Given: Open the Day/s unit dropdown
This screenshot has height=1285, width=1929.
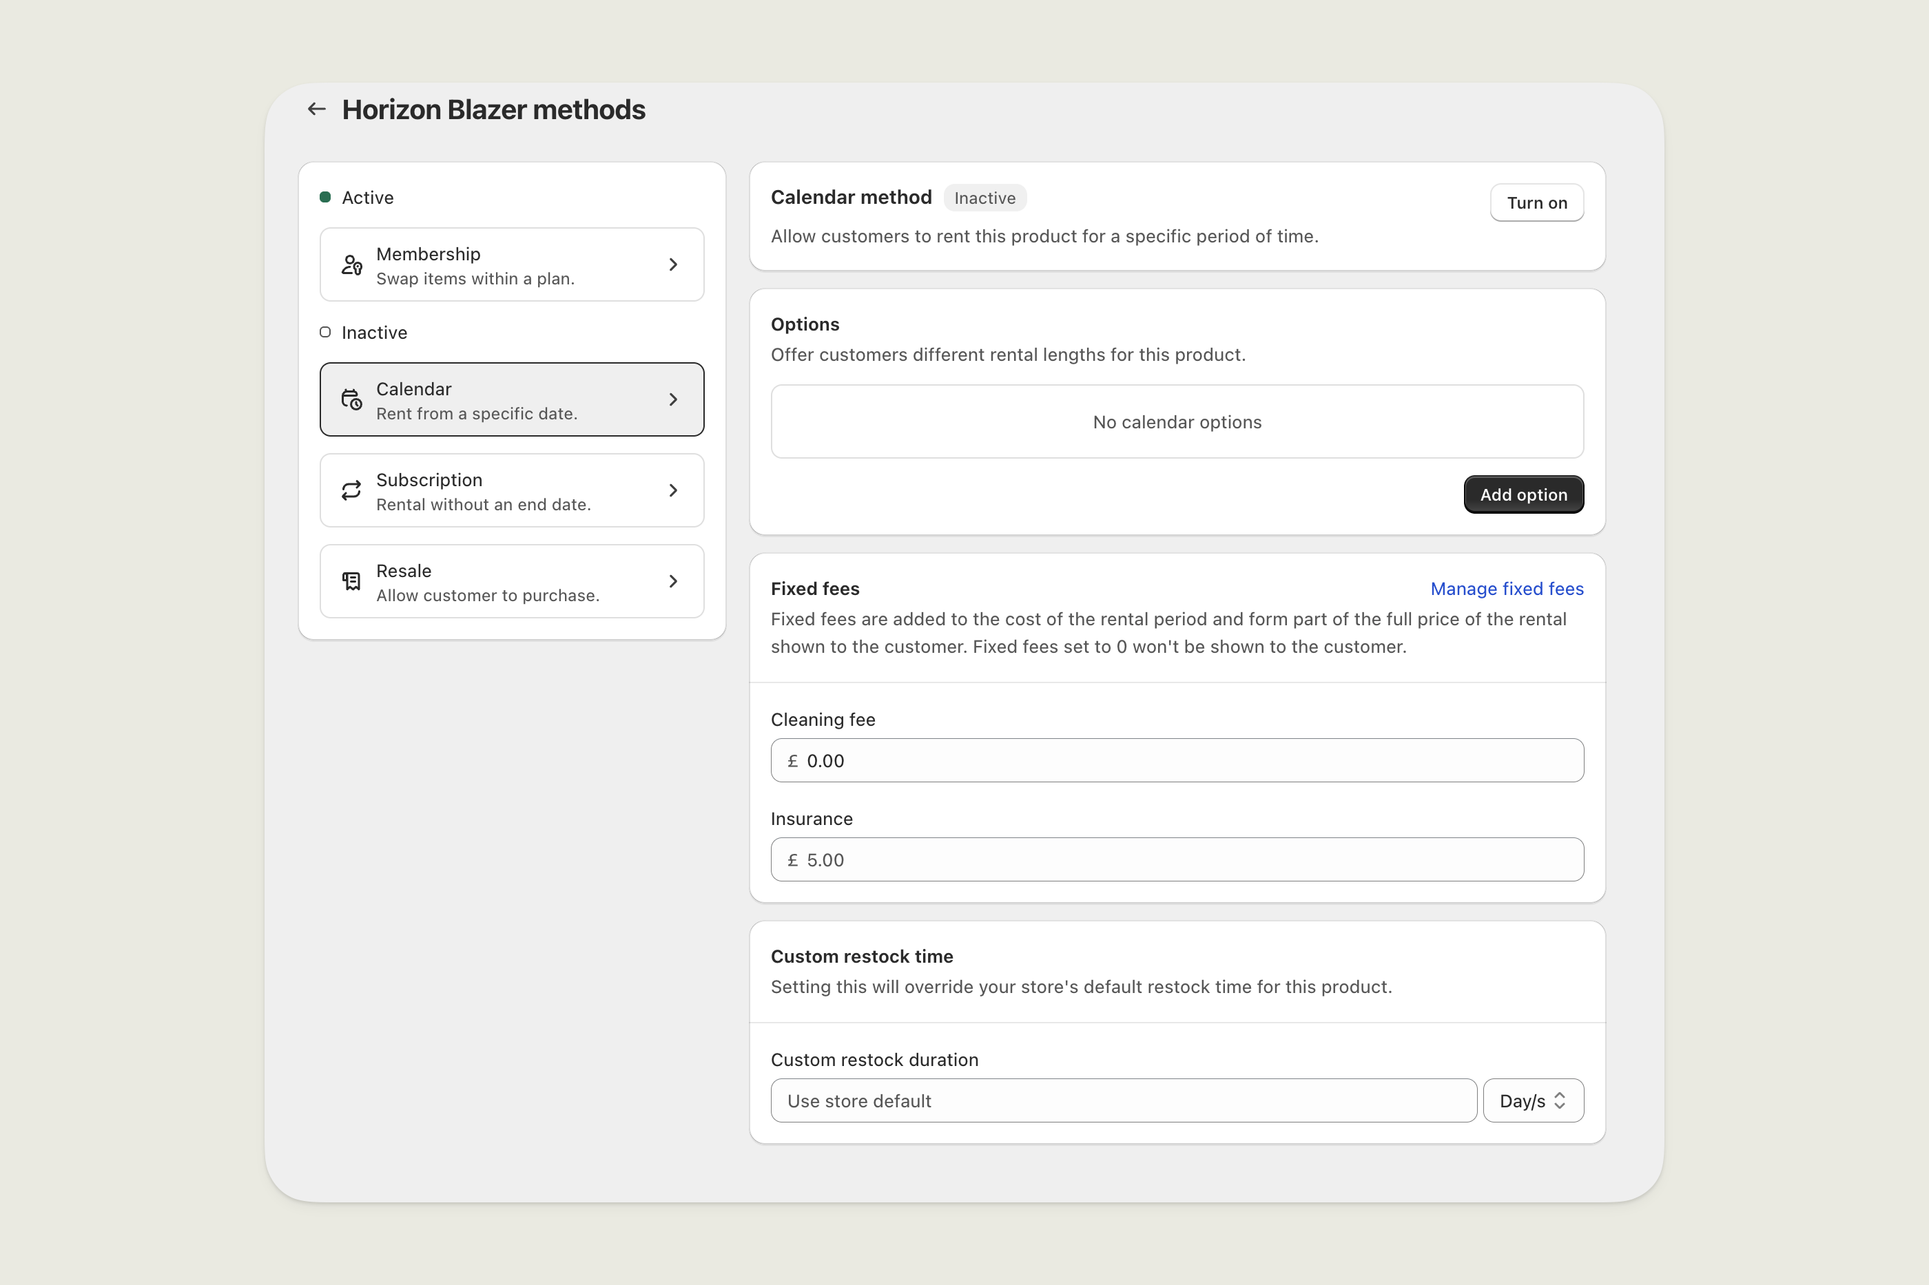Looking at the screenshot, I should pos(1523,1100).
